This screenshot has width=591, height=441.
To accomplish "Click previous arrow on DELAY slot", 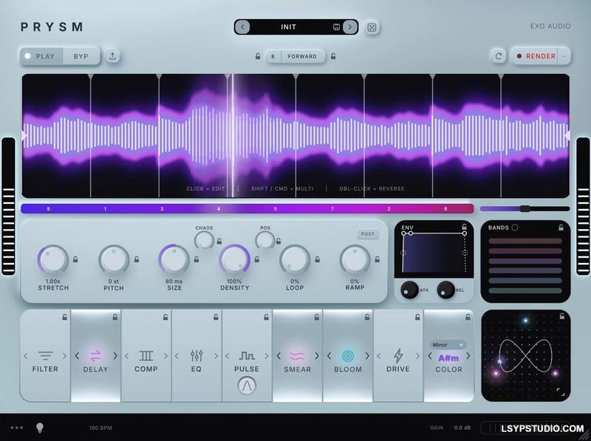I will 77,356.
